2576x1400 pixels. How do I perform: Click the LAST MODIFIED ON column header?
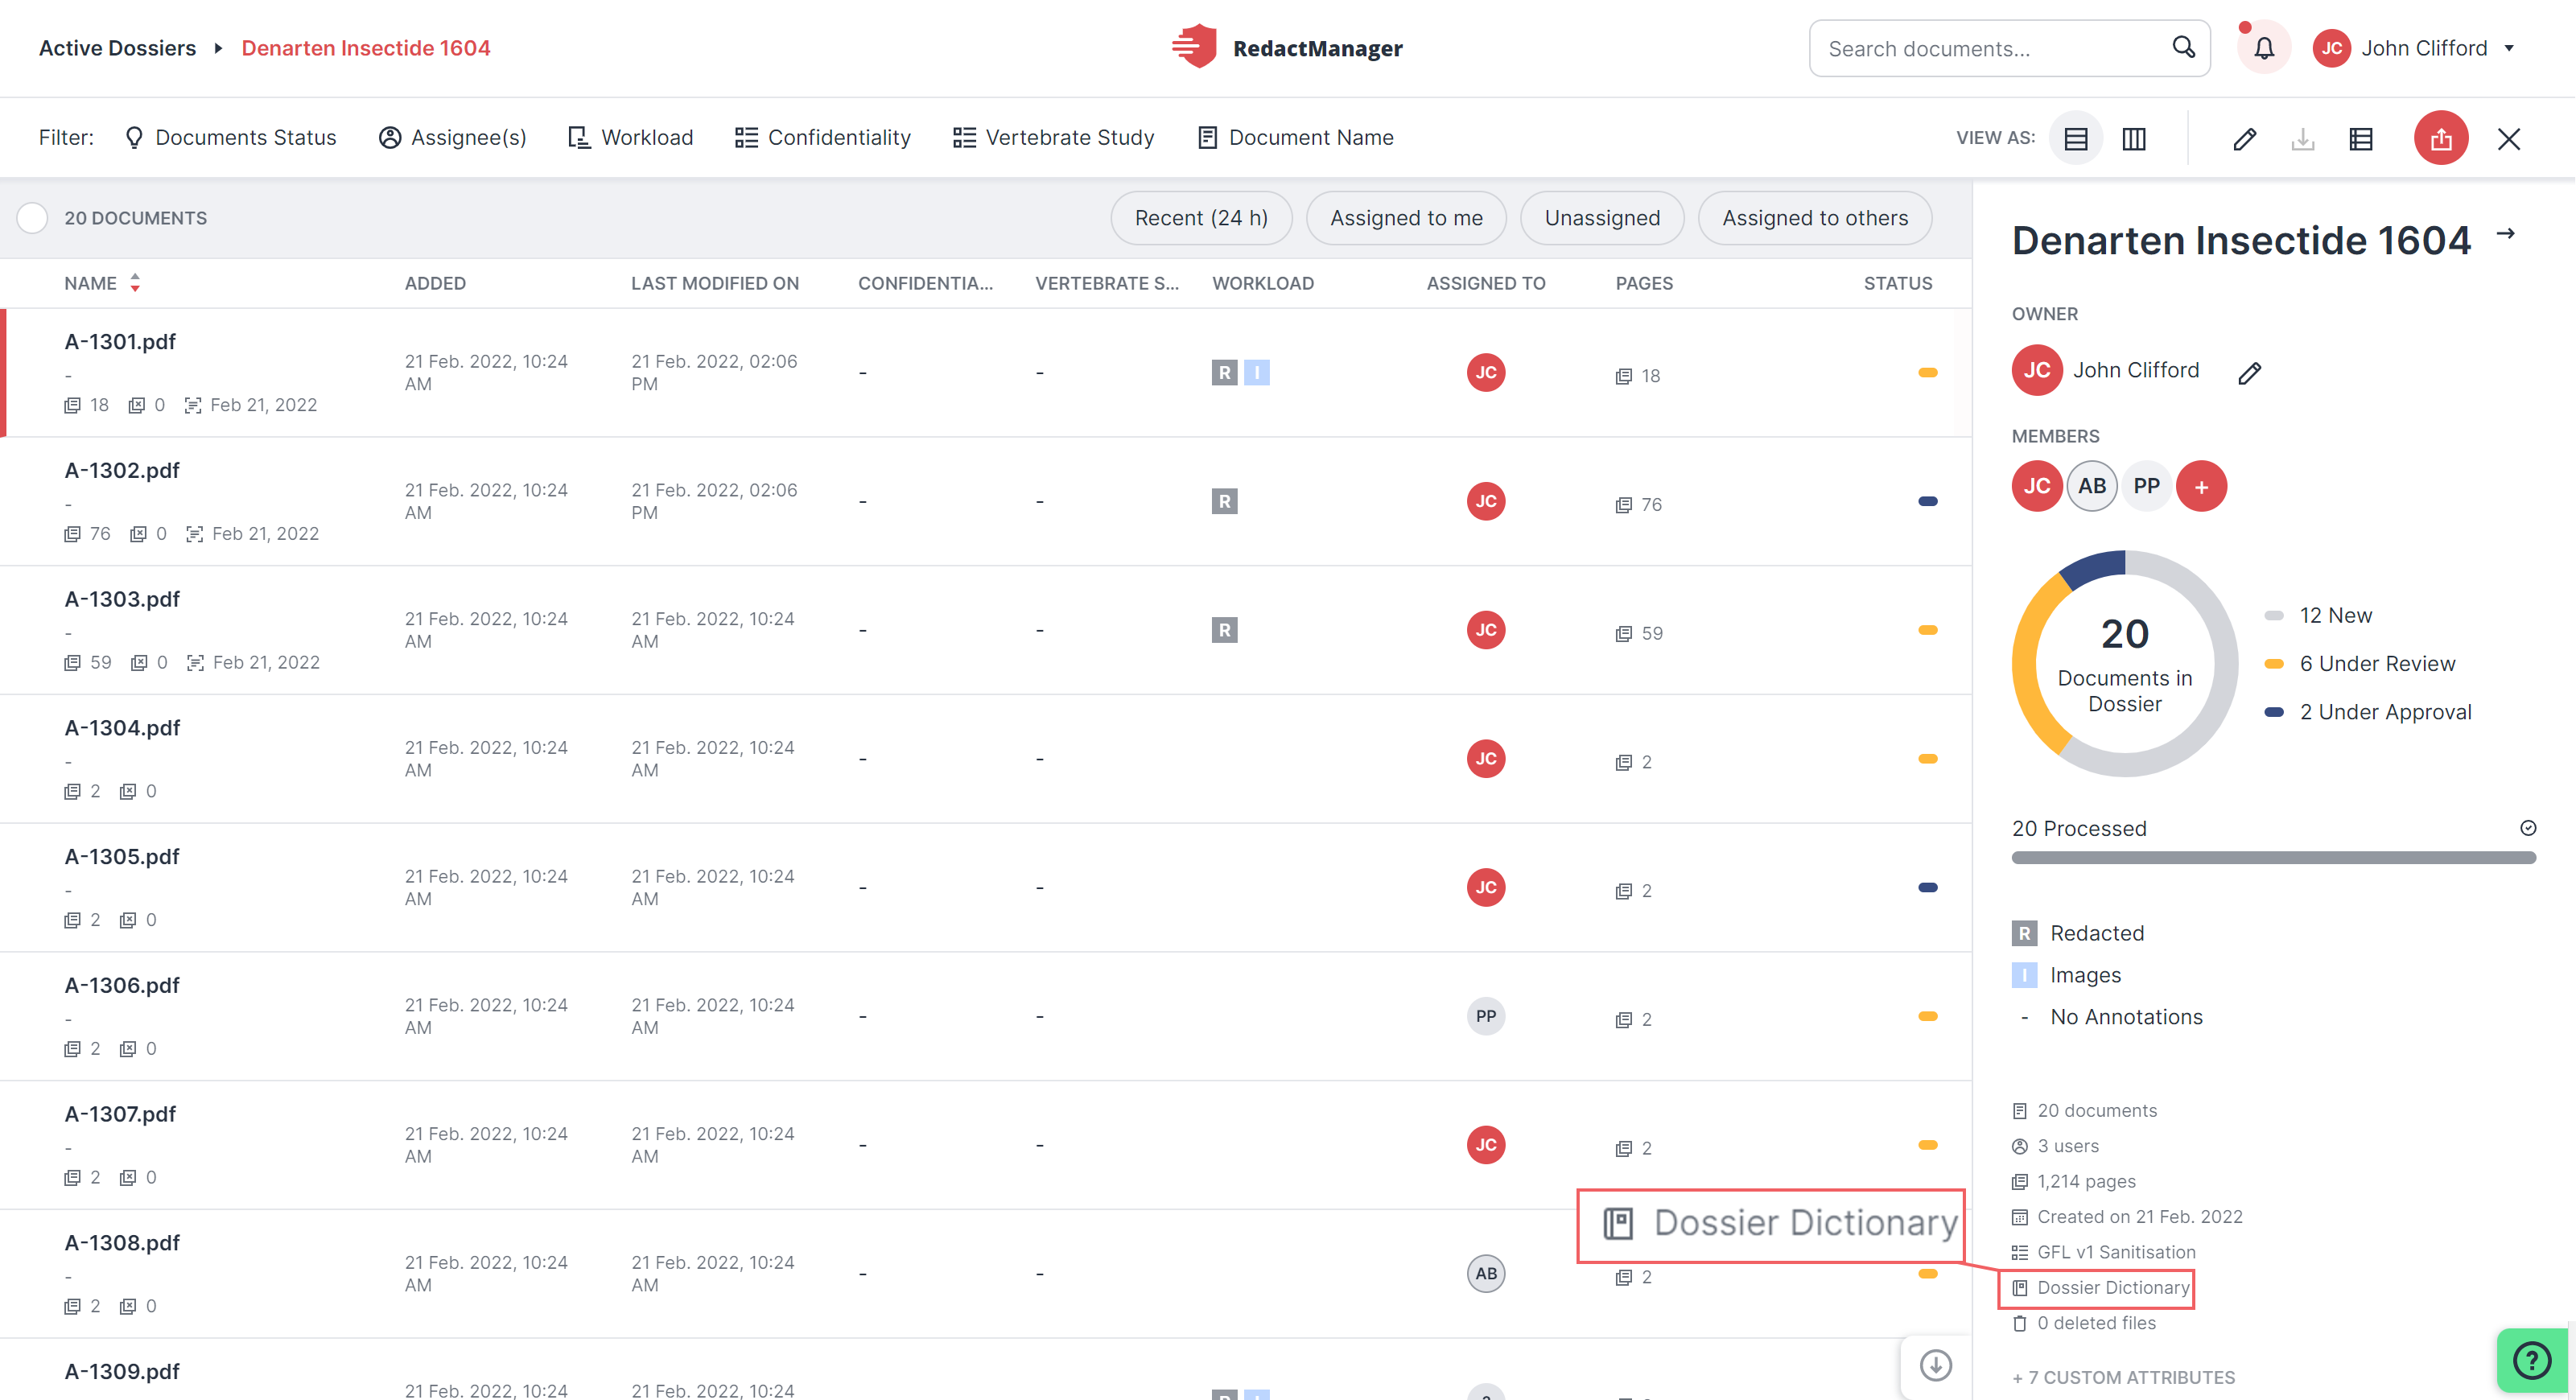click(714, 283)
